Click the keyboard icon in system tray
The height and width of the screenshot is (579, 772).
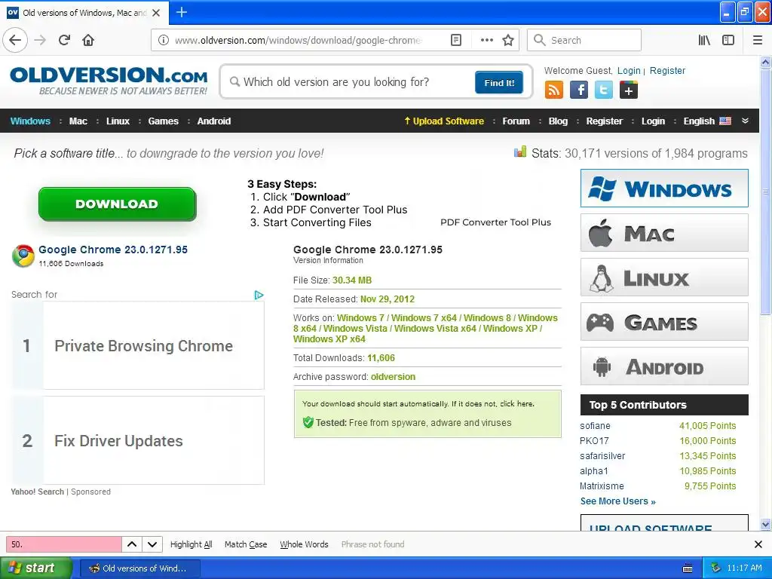click(x=688, y=568)
